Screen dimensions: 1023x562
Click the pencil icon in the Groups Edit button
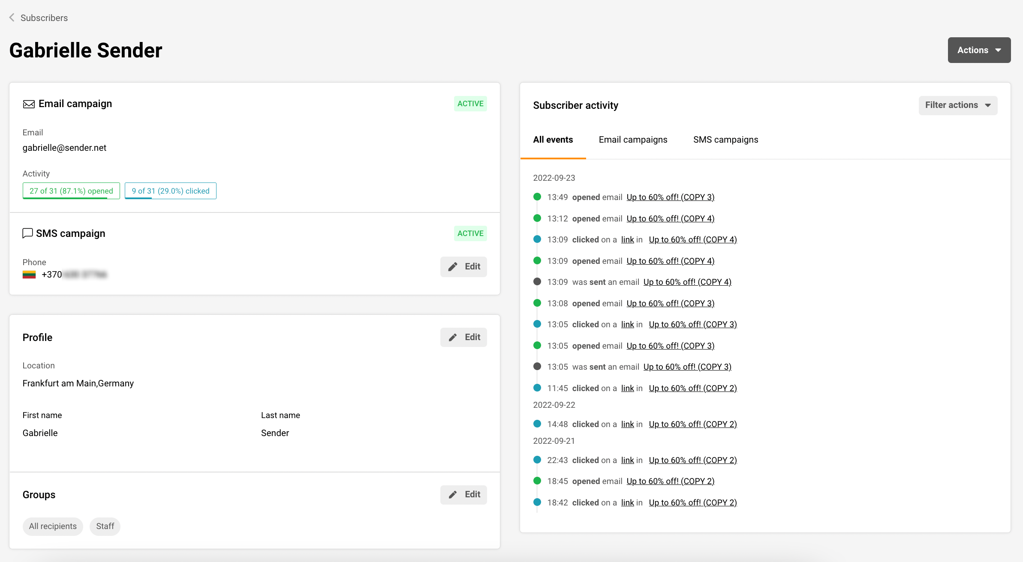coord(453,495)
